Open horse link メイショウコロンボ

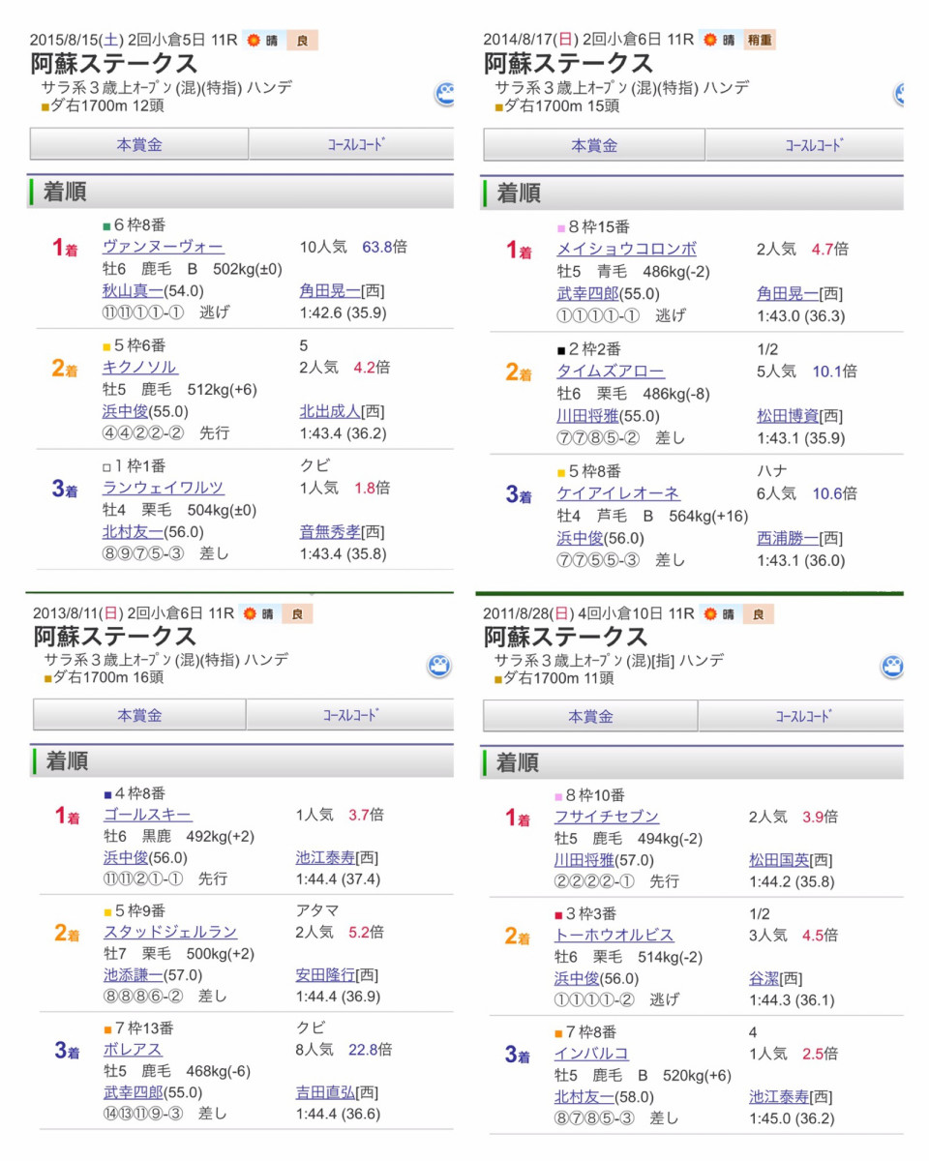click(x=626, y=249)
